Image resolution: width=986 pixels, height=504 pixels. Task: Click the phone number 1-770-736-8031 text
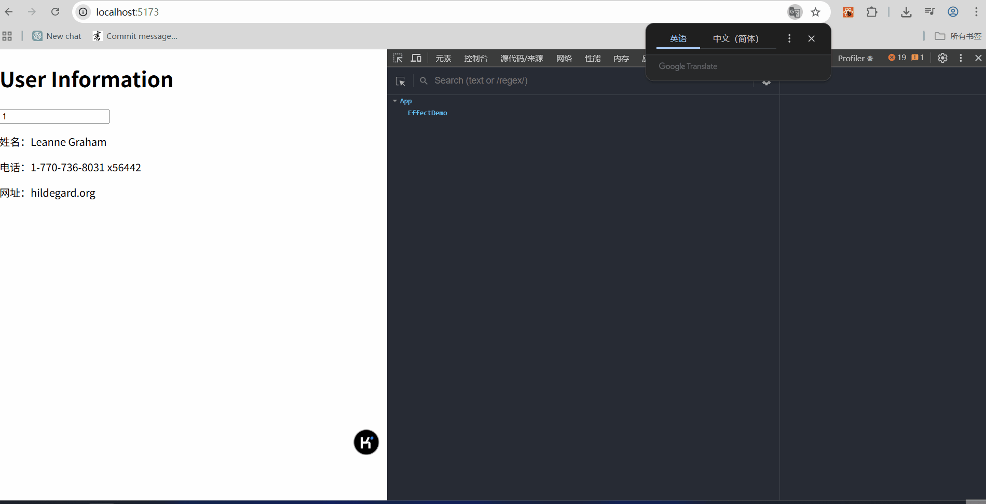tap(67, 168)
